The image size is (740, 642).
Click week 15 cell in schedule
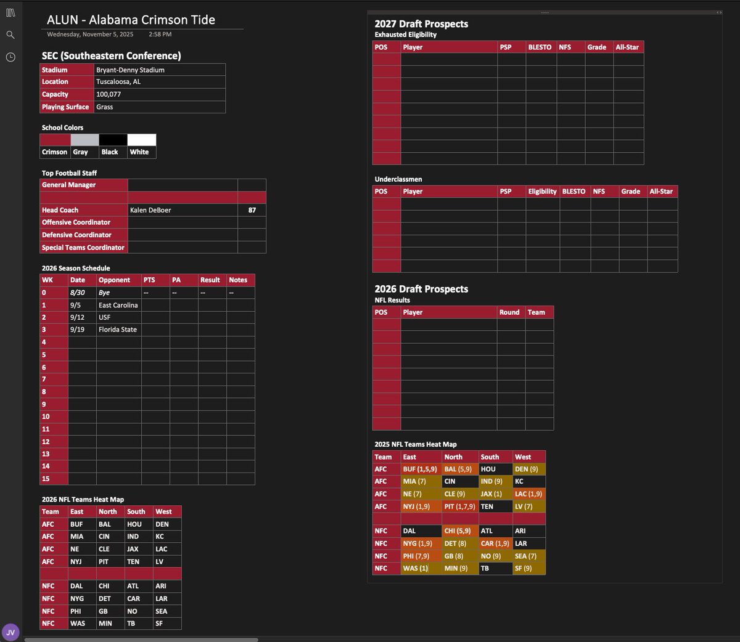(54, 479)
